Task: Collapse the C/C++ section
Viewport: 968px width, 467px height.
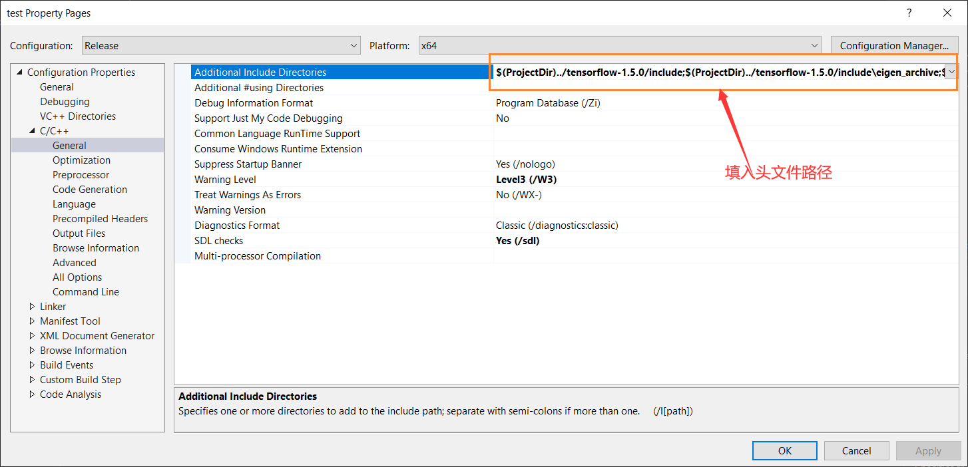Action: point(31,130)
